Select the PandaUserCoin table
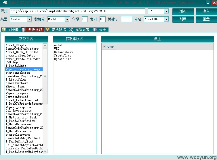The image size is (217, 160). tap(17, 83)
